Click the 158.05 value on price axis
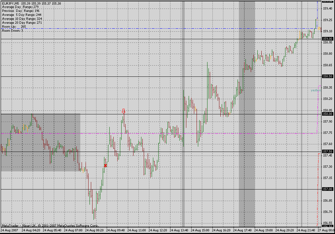 click(x=327, y=110)
